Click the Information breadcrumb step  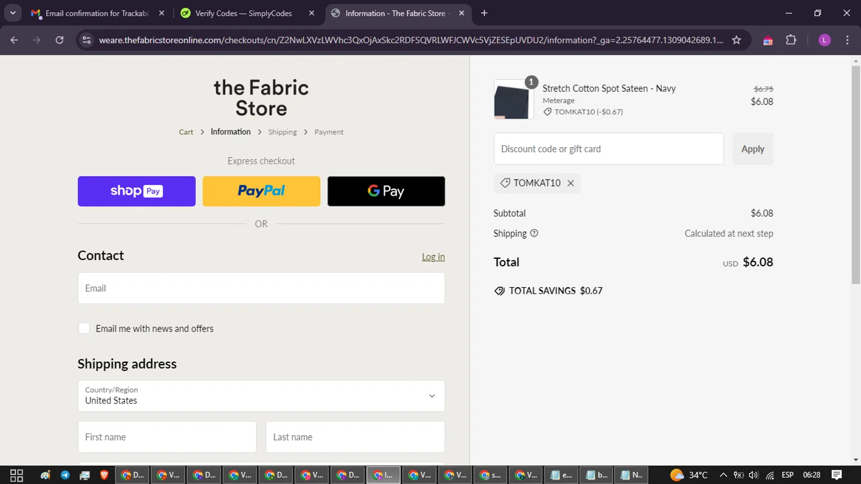tap(231, 132)
